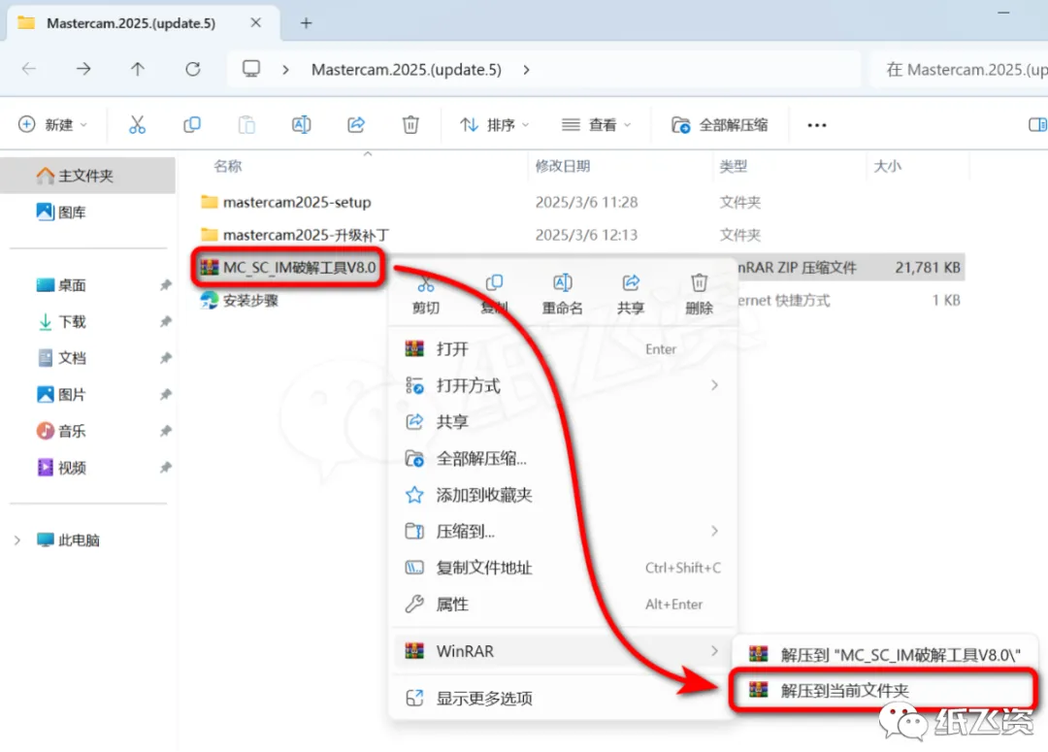1048x752 pixels.
Task: Choose 解压到 "MC_SC_IM破解工具V8.0\" option
Action: [x=885, y=654]
